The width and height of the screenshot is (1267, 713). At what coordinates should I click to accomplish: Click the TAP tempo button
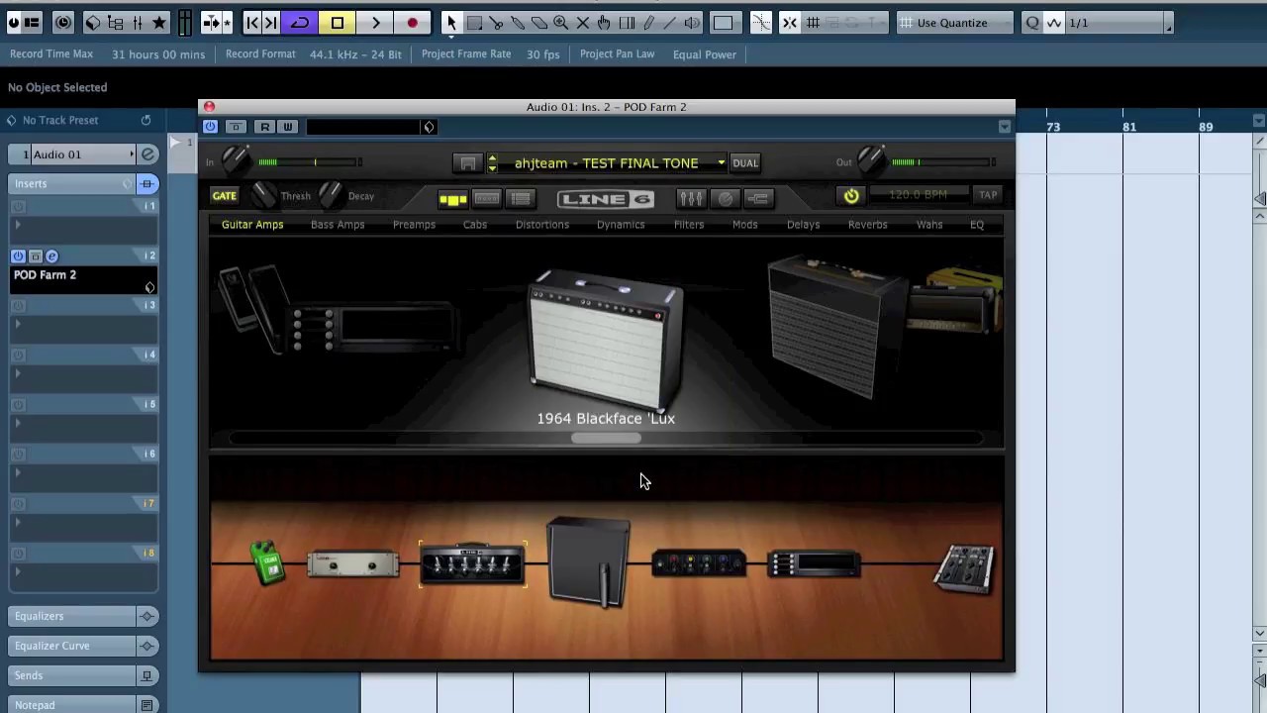pyautogui.click(x=988, y=195)
